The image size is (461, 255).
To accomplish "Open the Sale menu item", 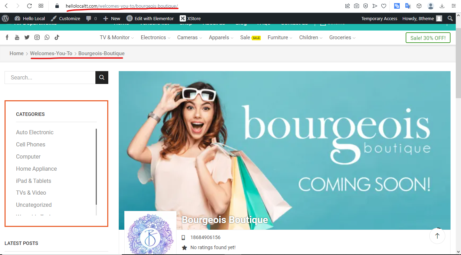I will 250,37.
